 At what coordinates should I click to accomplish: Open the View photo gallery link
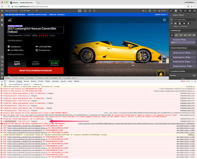[x=15, y=40]
